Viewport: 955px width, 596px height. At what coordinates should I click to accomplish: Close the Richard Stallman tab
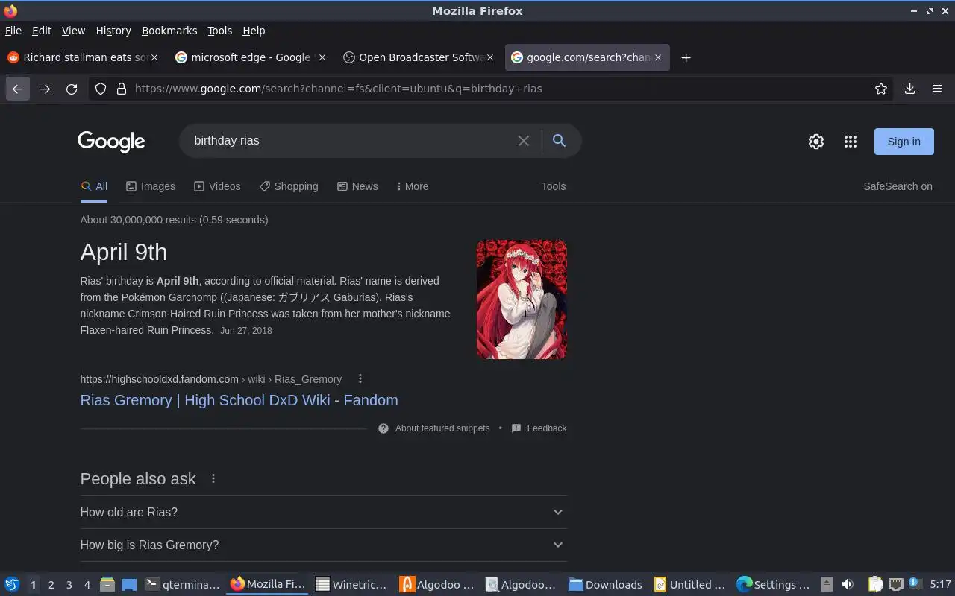(154, 57)
